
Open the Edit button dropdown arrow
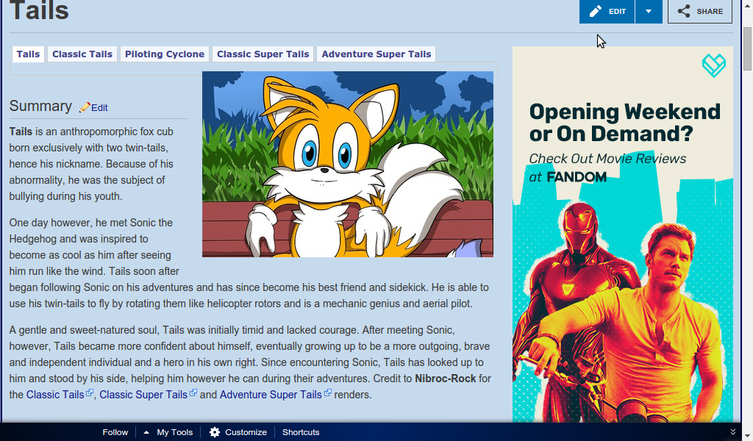pyautogui.click(x=649, y=11)
